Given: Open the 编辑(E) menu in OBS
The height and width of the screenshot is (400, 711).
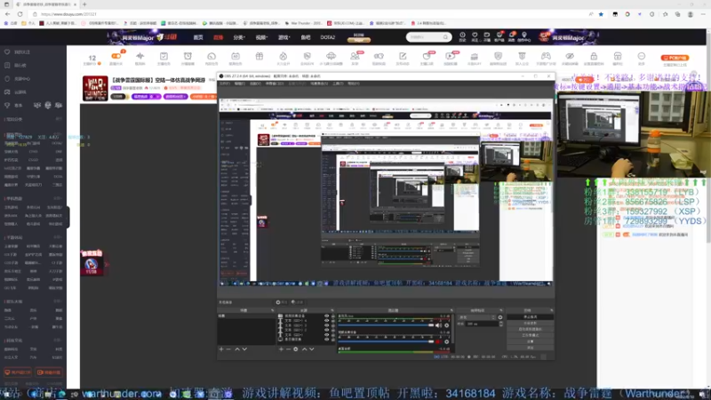Looking at the screenshot, I should [240, 84].
